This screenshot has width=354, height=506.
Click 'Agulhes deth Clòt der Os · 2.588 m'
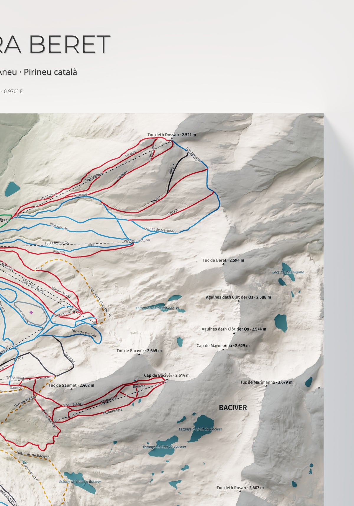[x=238, y=297]
